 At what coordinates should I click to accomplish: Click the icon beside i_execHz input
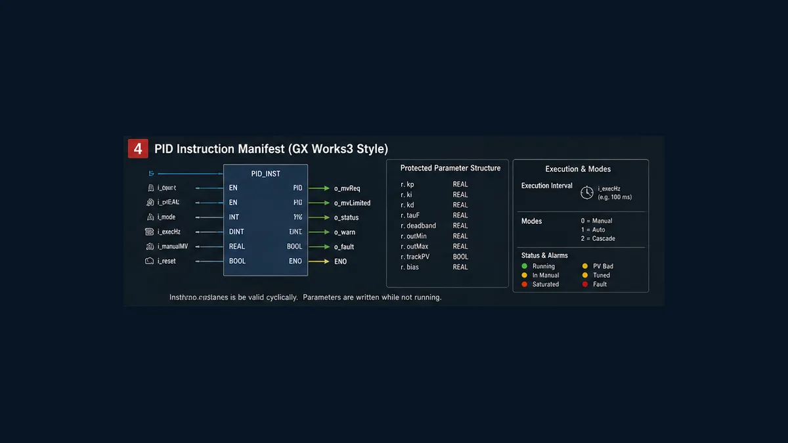click(149, 232)
